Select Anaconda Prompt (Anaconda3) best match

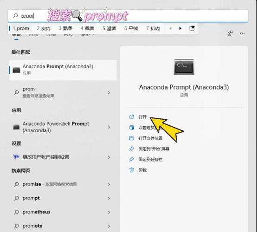click(x=63, y=70)
